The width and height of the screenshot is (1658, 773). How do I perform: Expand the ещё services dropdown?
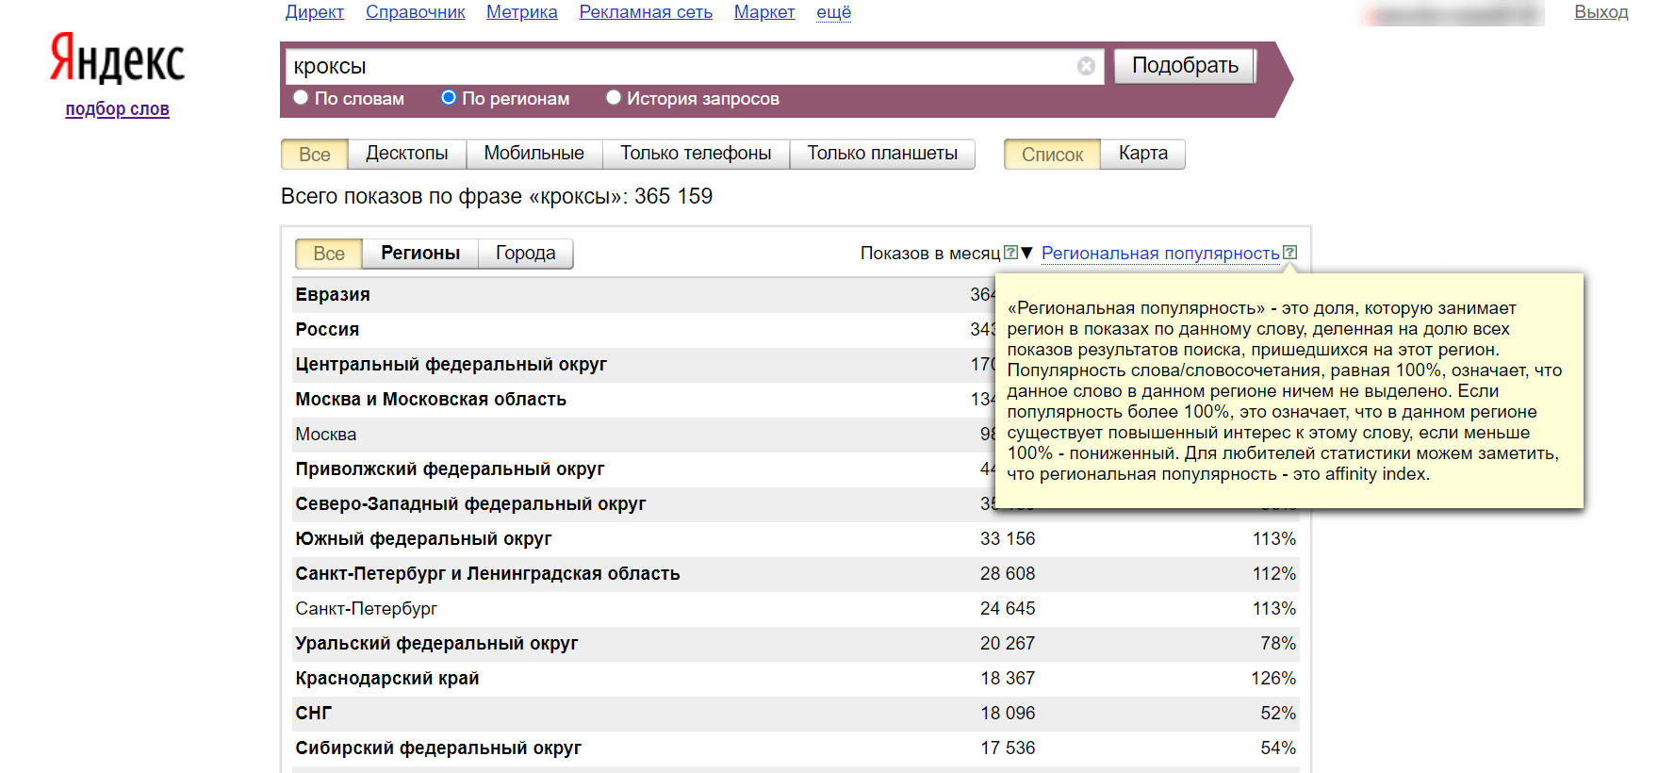point(833,12)
